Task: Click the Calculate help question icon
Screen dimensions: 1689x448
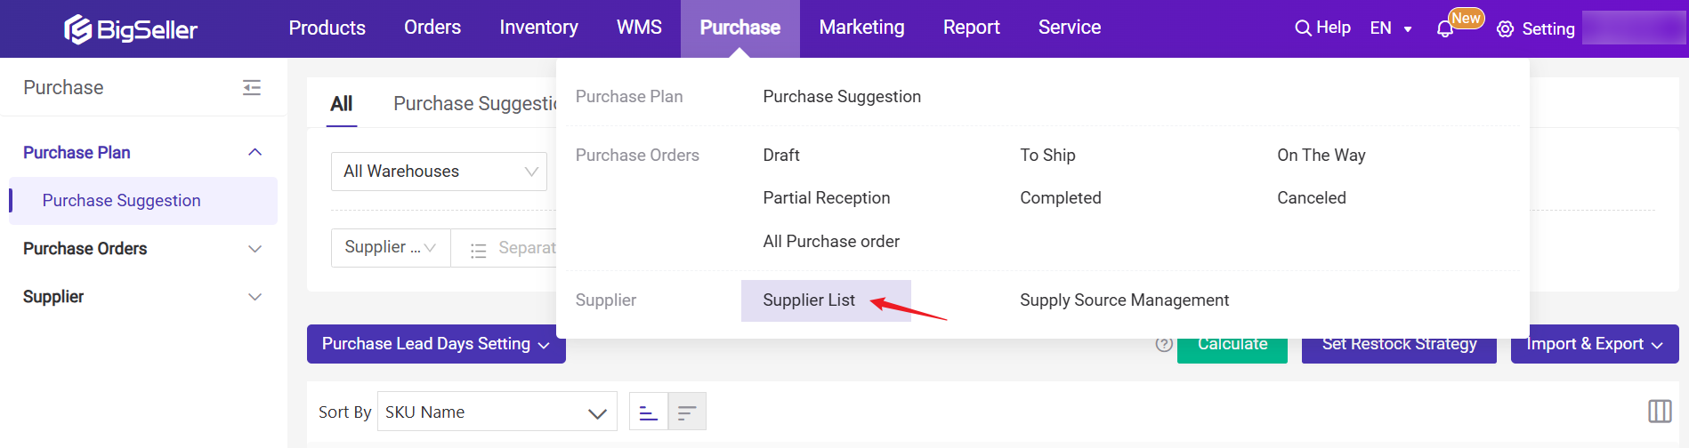Action: 1164,345
